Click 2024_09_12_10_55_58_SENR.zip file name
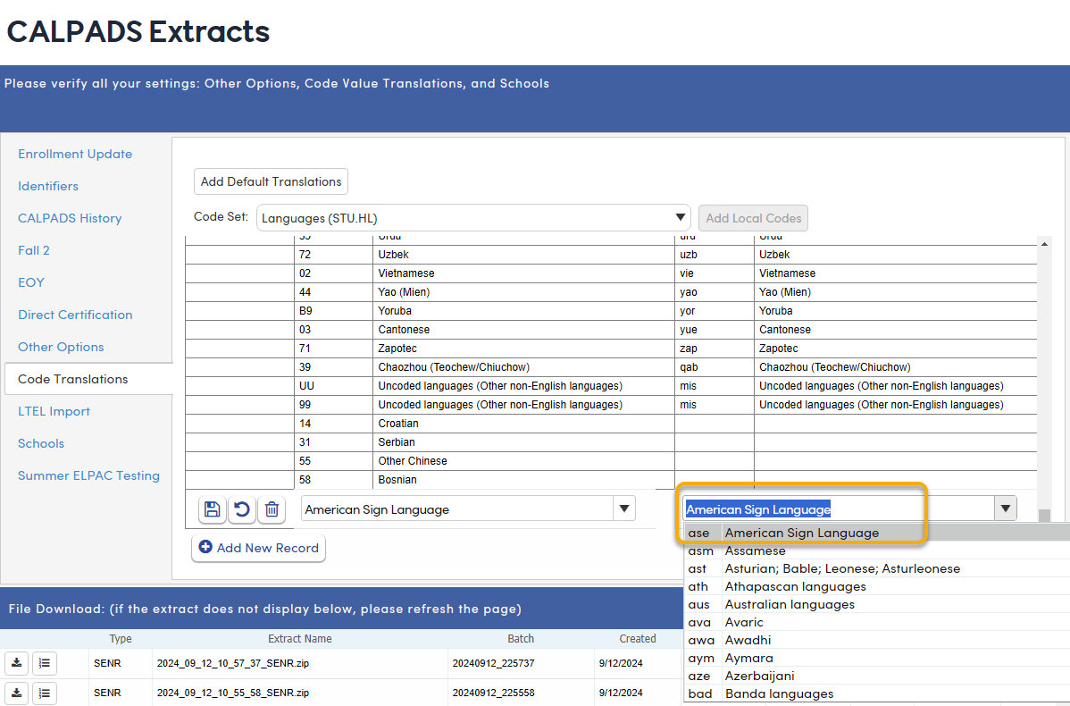 coord(233,693)
